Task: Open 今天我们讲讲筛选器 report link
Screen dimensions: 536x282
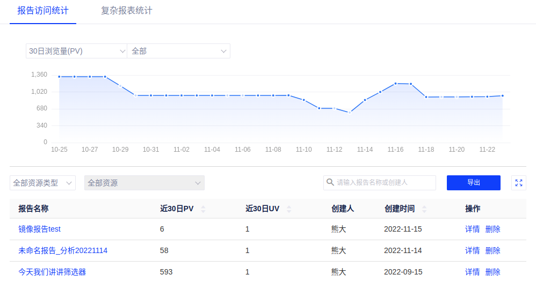Action: 52,272
